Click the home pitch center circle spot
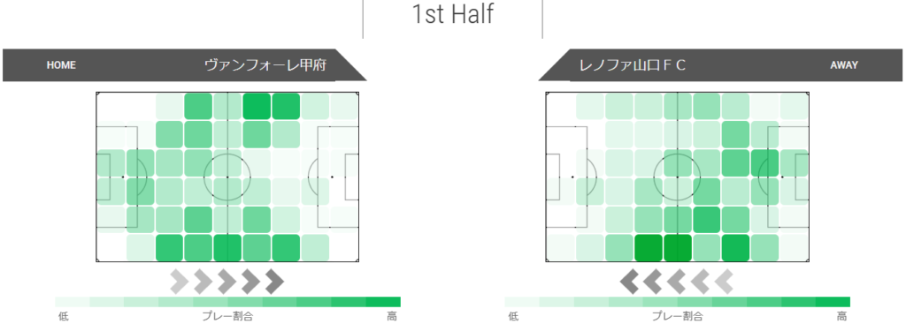 pos(227,177)
